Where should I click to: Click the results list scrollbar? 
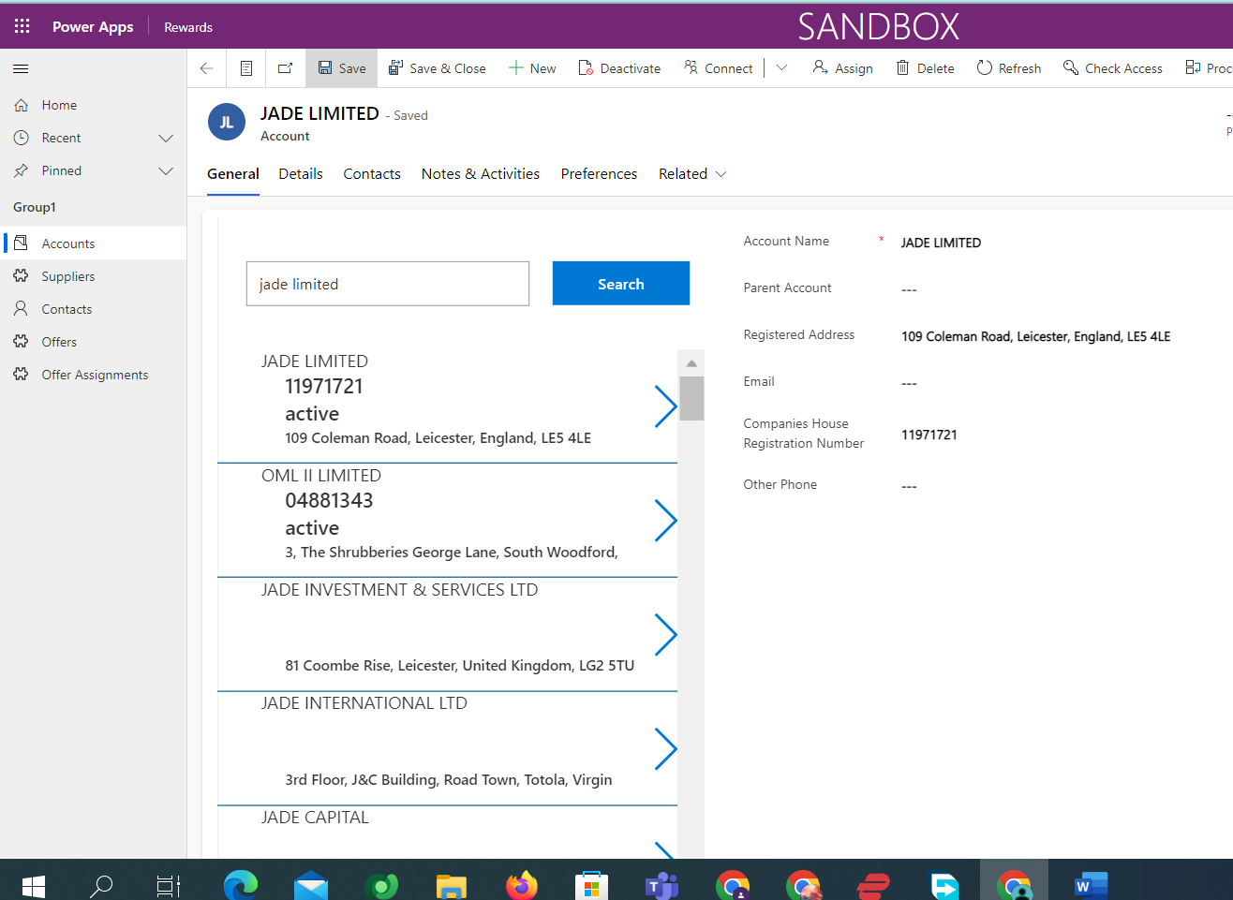691,398
